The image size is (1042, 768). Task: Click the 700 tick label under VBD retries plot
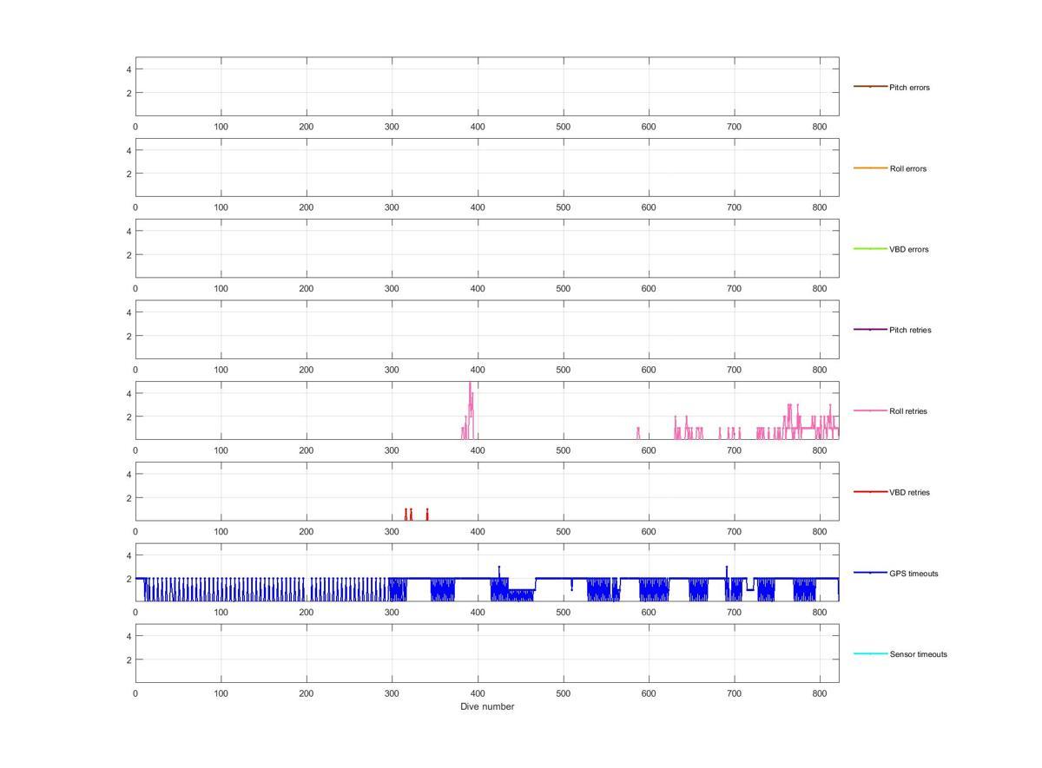coord(735,531)
